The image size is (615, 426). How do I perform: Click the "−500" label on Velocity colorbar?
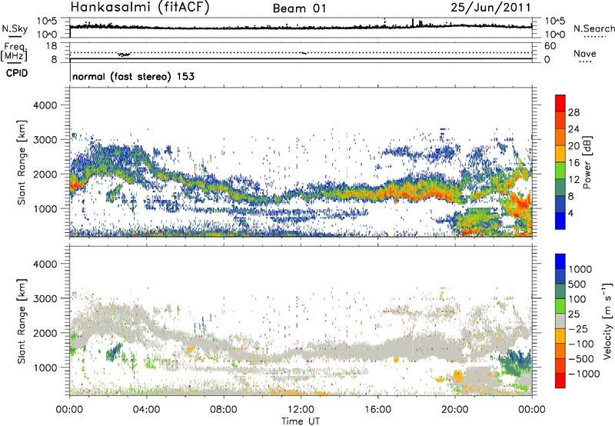coord(580,358)
